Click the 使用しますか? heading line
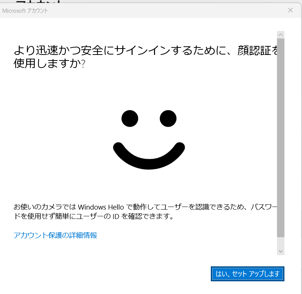This screenshot has width=302, height=294. [x=49, y=64]
